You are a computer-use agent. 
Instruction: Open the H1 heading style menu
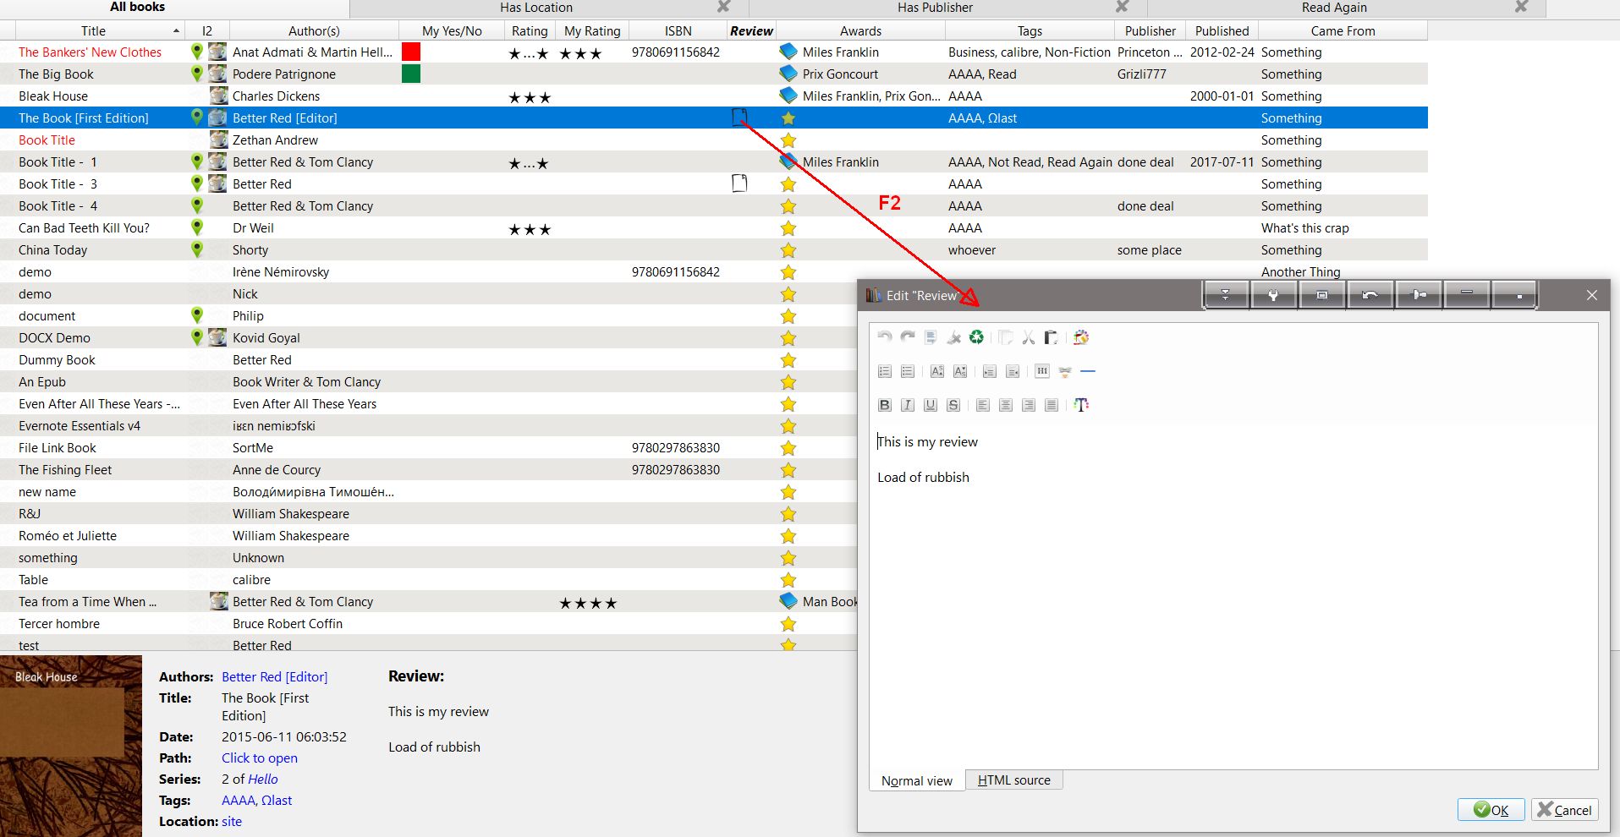[1042, 371]
